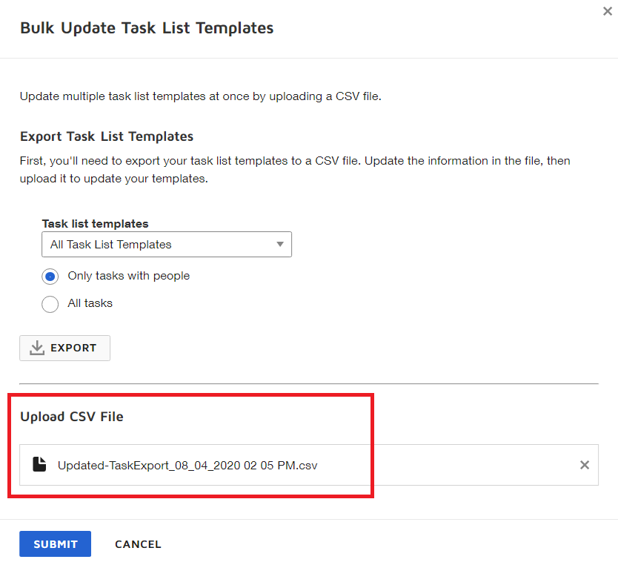Open the All Task List Templates dropdown
618x565 pixels.
pyautogui.click(x=166, y=245)
